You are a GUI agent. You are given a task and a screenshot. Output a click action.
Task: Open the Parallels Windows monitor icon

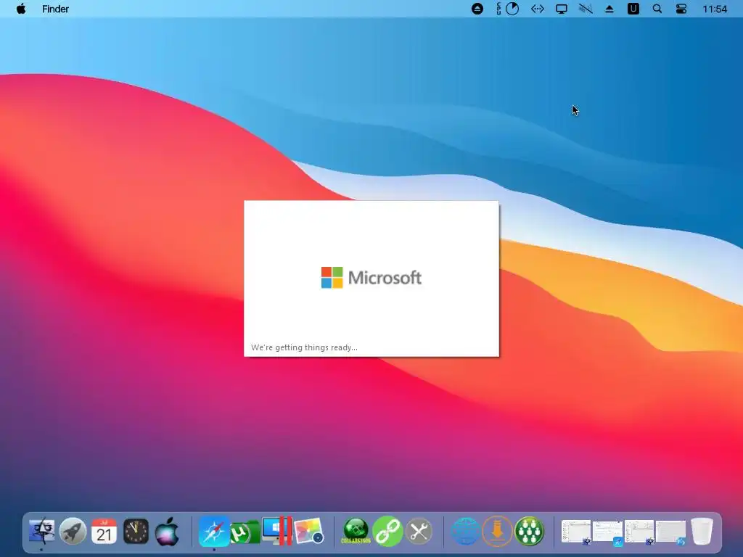[x=277, y=531]
